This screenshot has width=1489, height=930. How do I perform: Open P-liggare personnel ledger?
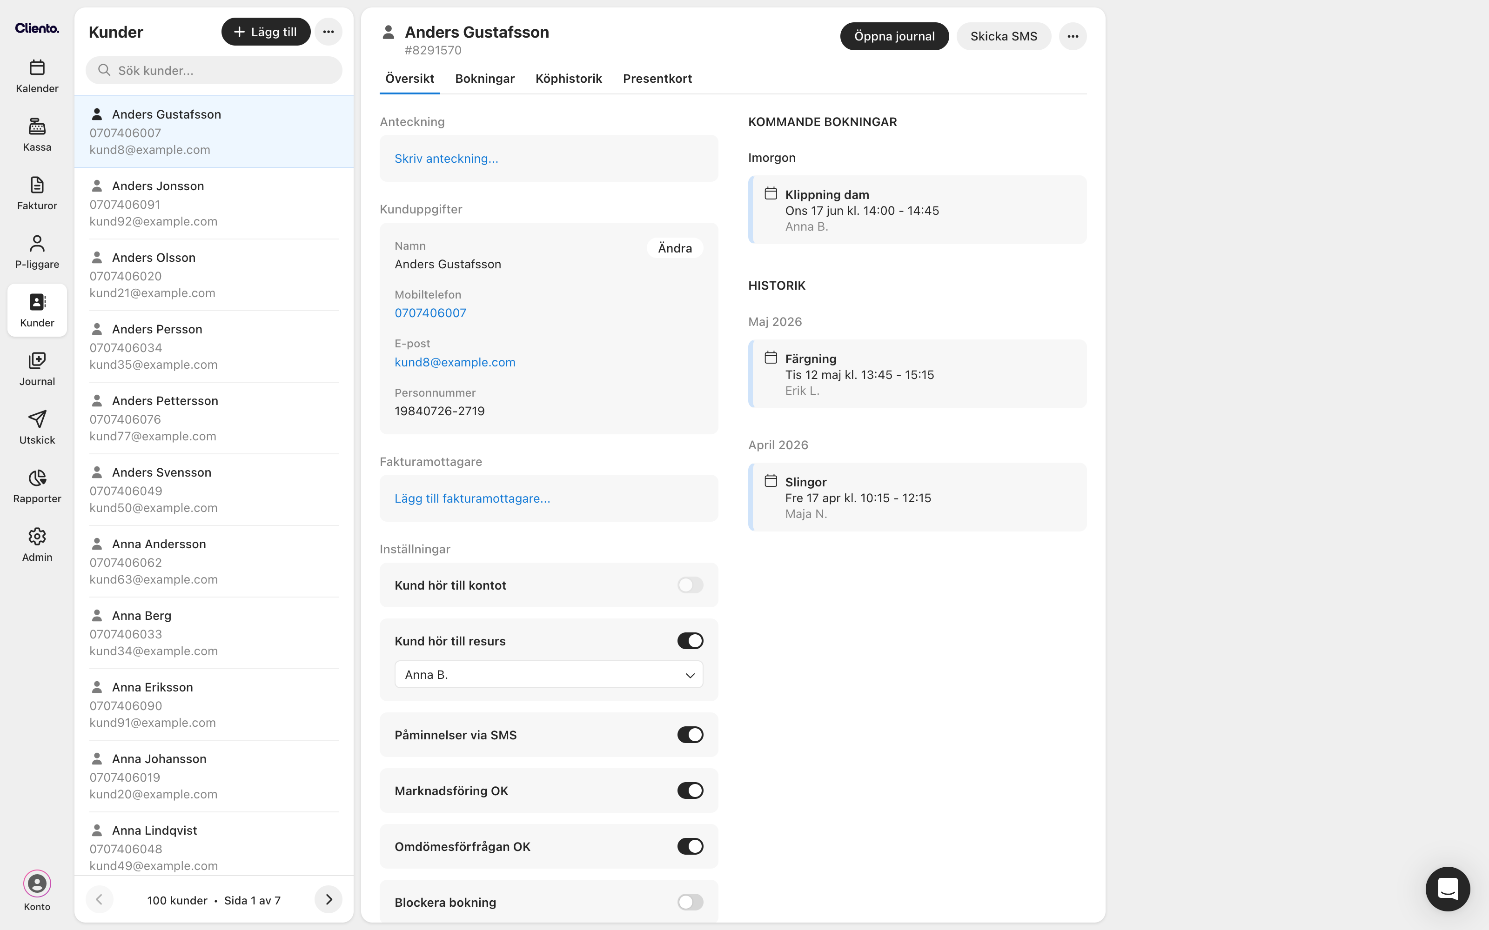37,252
